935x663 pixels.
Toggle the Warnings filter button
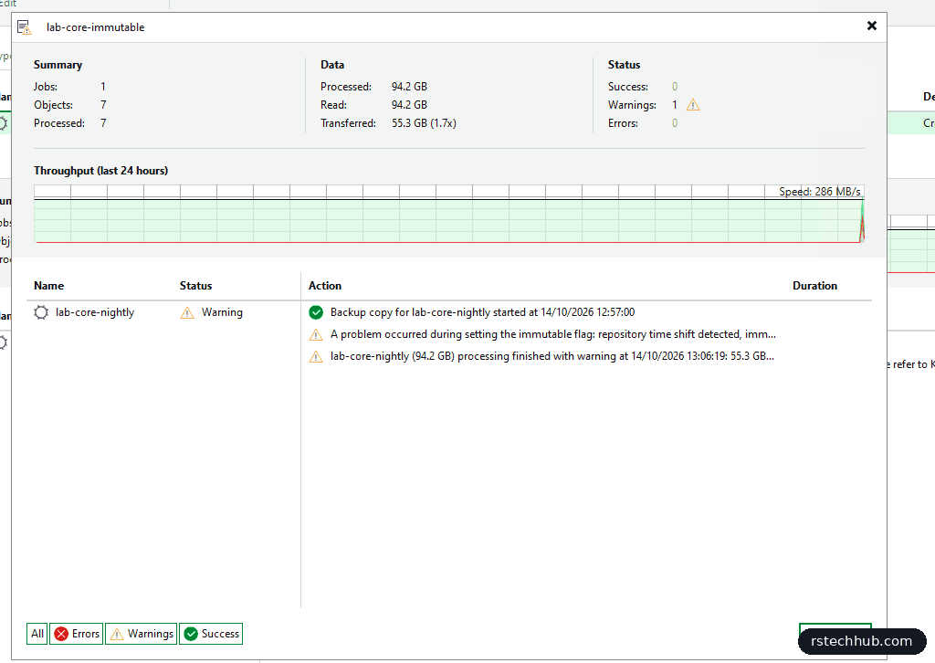(142, 634)
